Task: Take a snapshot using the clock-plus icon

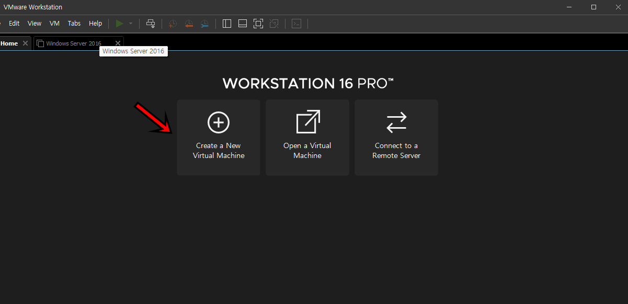Action: pos(173,24)
